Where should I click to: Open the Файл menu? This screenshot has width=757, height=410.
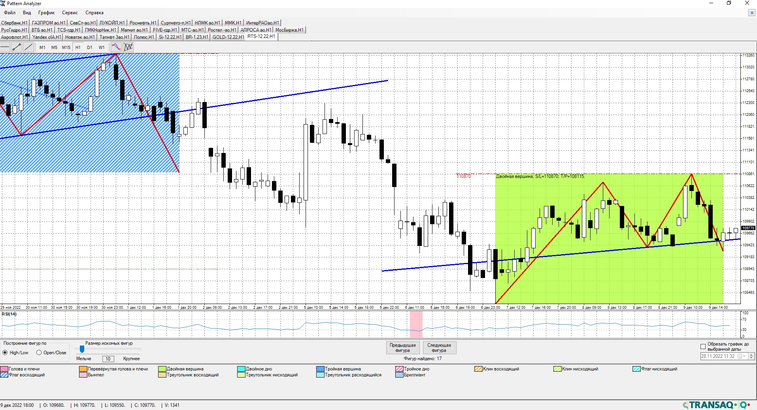pos(10,13)
